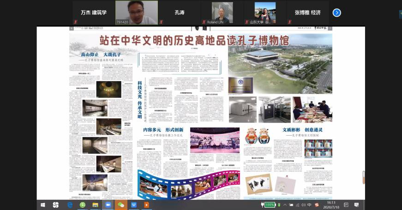Click the Zoom icon in the taskbar
Viewport: 402px width, 210px height.
click(x=108, y=204)
